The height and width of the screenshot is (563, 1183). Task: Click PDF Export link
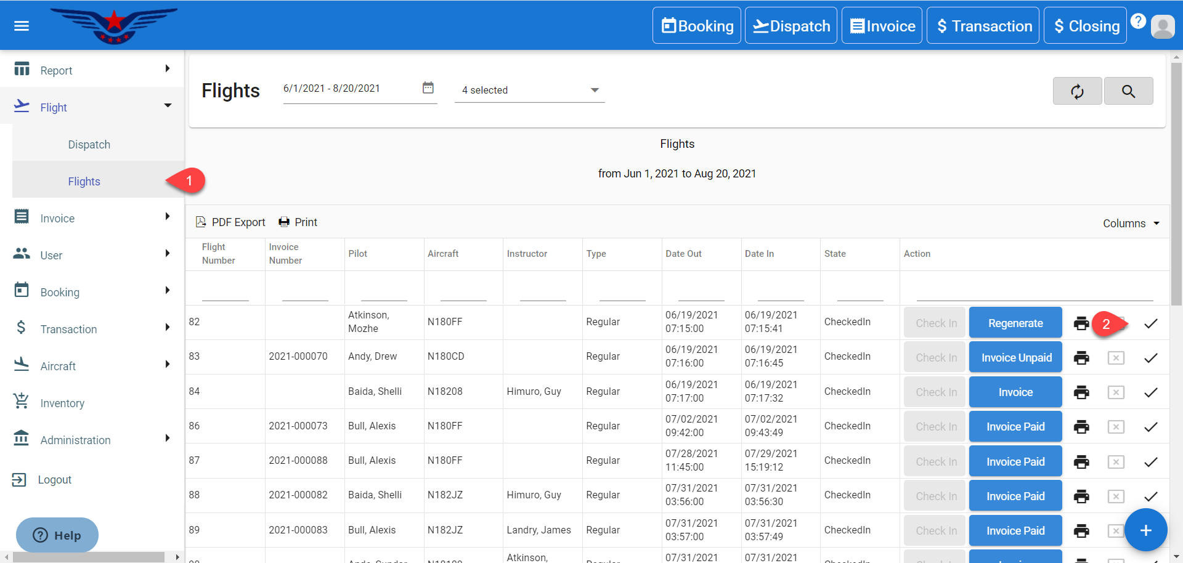(230, 222)
